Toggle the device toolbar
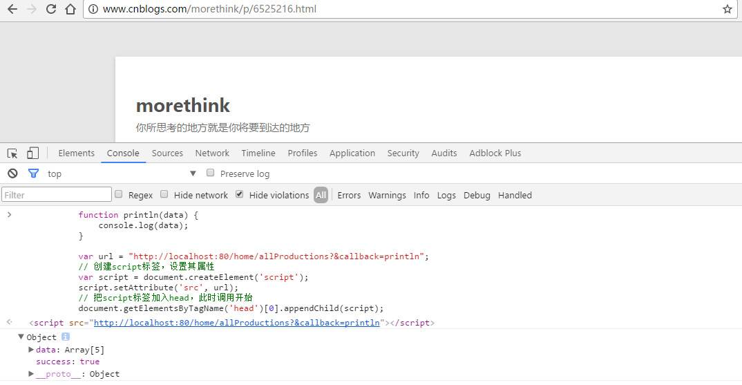 point(32,153)
